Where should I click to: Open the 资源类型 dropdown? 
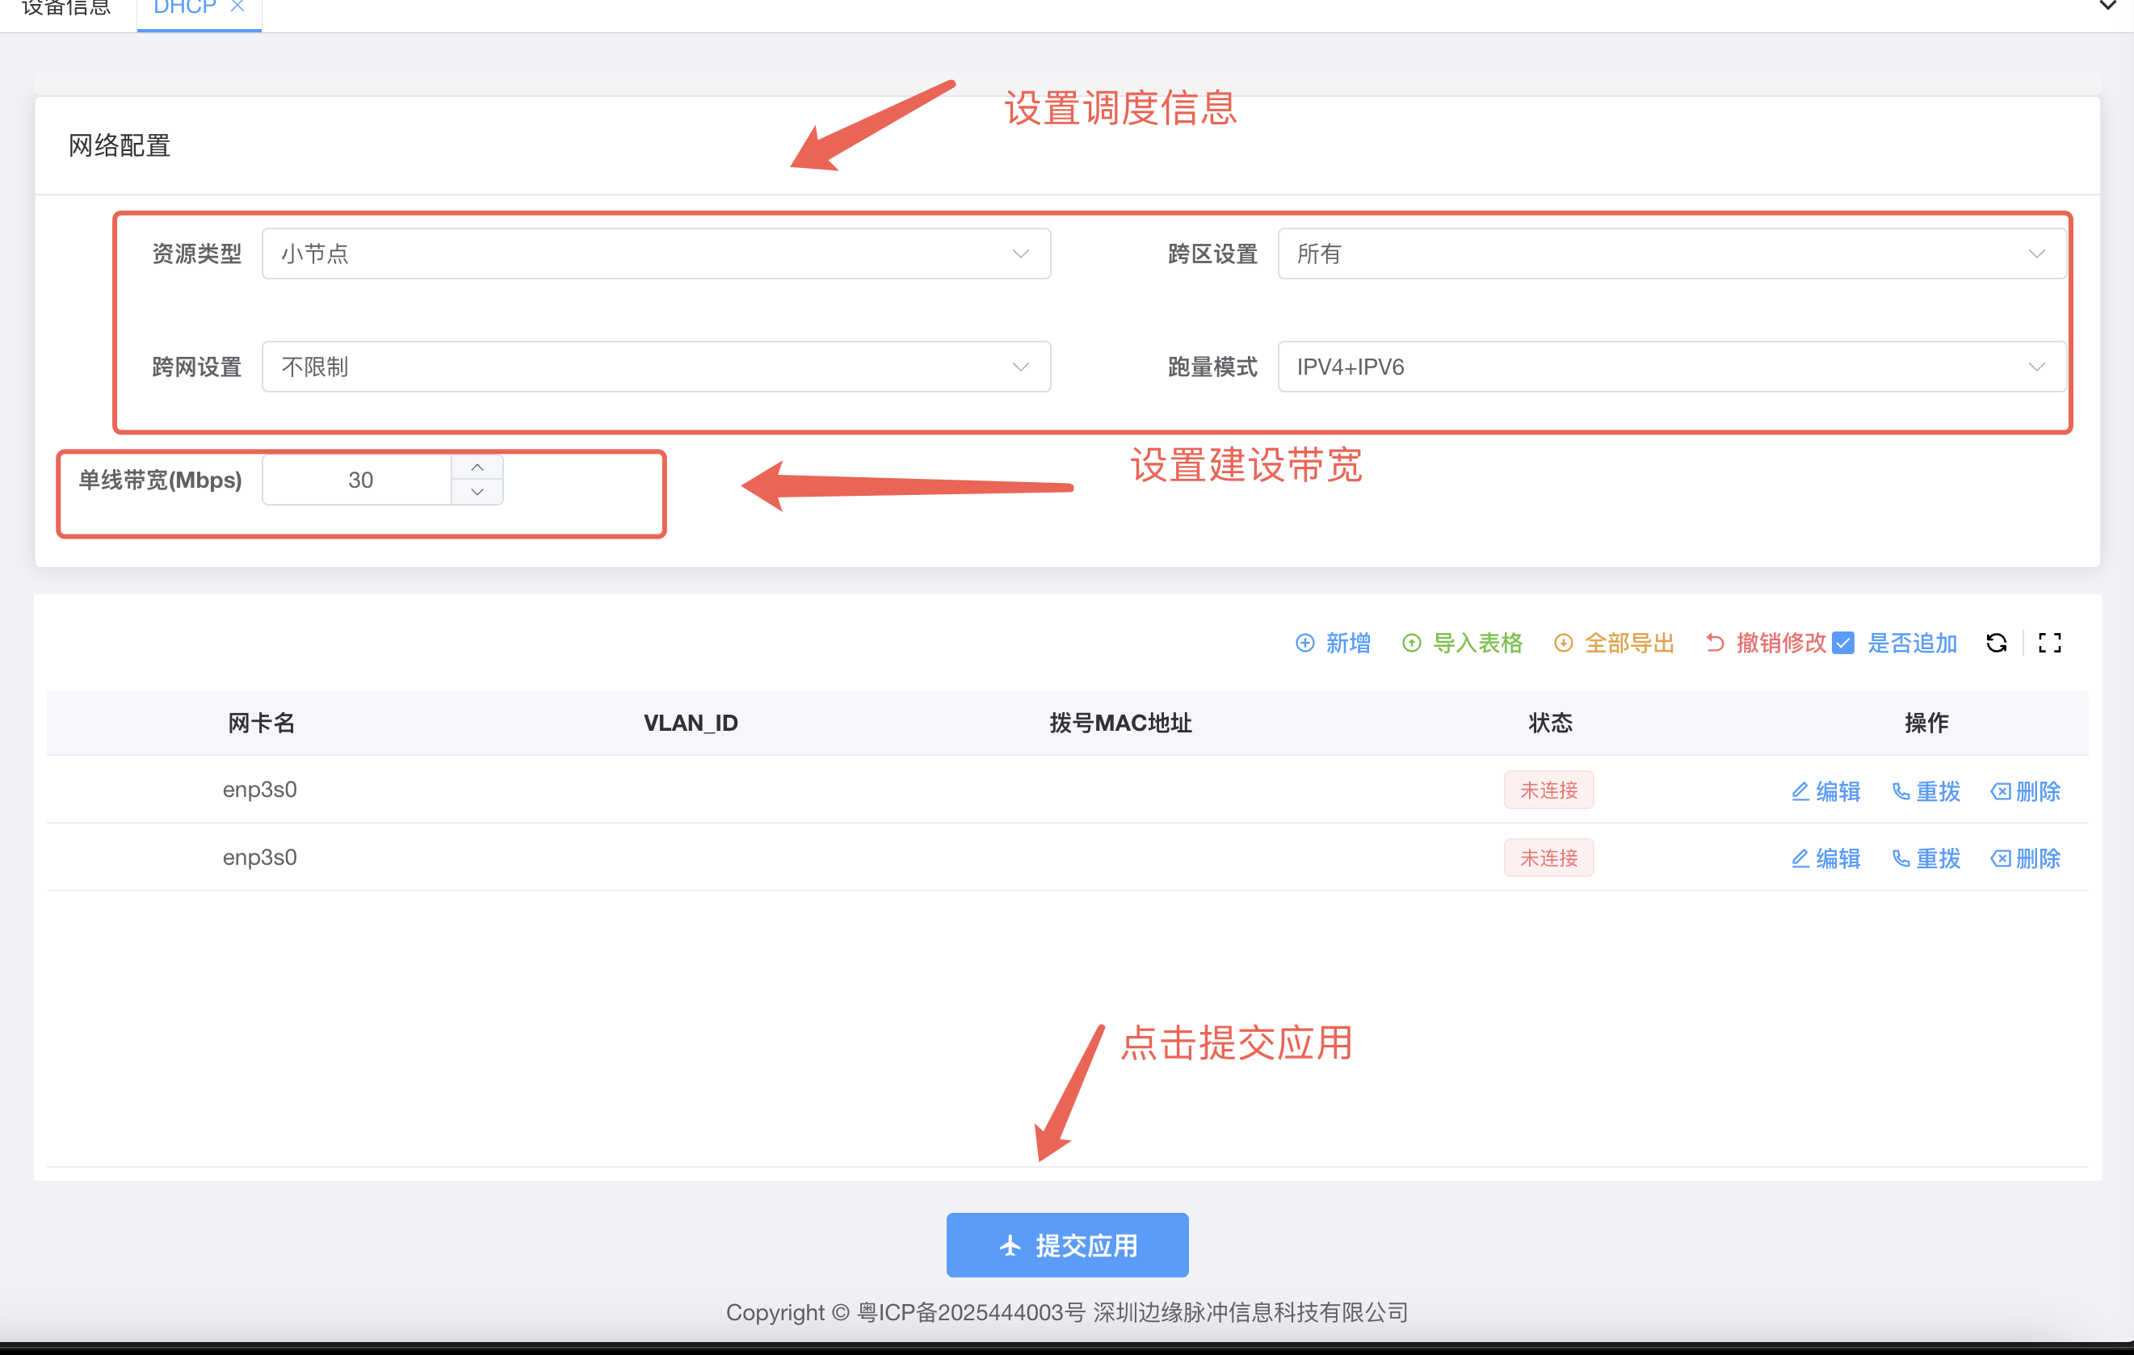click(656, 254)
